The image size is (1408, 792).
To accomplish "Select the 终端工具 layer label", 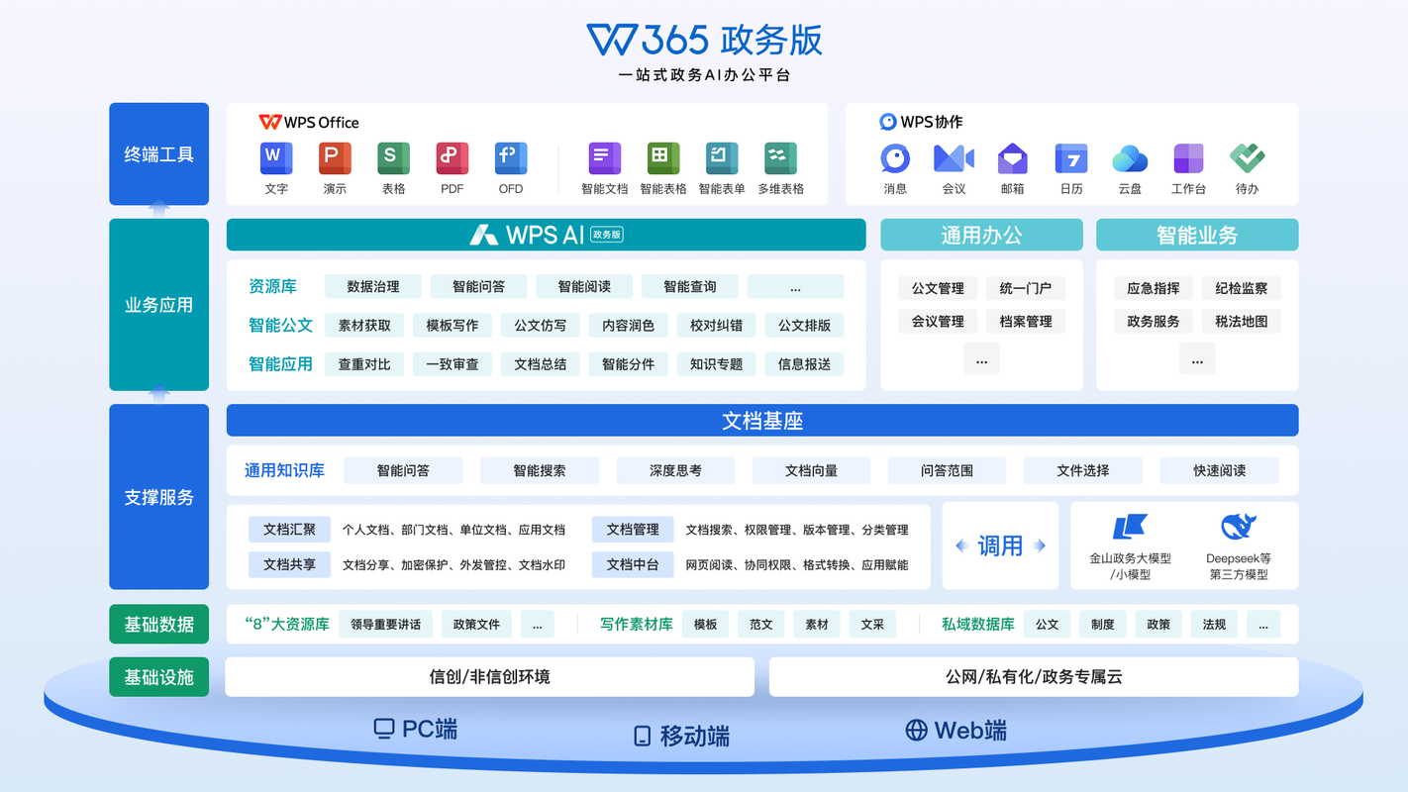I will tap(159, 154).
